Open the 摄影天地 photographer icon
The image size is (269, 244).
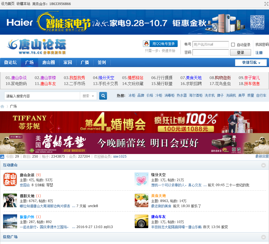tap(10, 200)
